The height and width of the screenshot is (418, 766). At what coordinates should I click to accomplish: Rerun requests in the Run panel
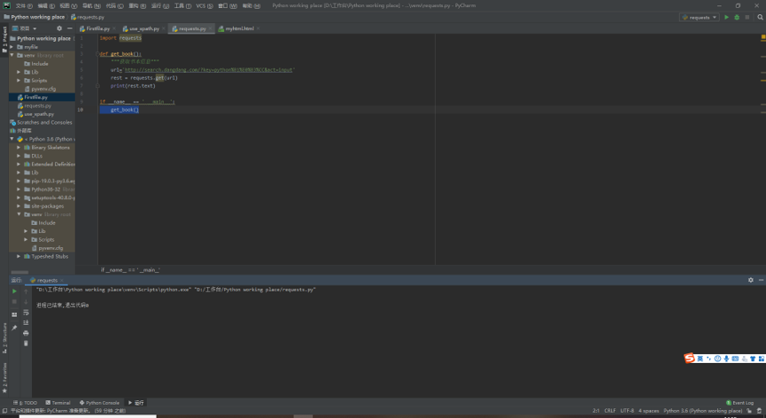14,291
